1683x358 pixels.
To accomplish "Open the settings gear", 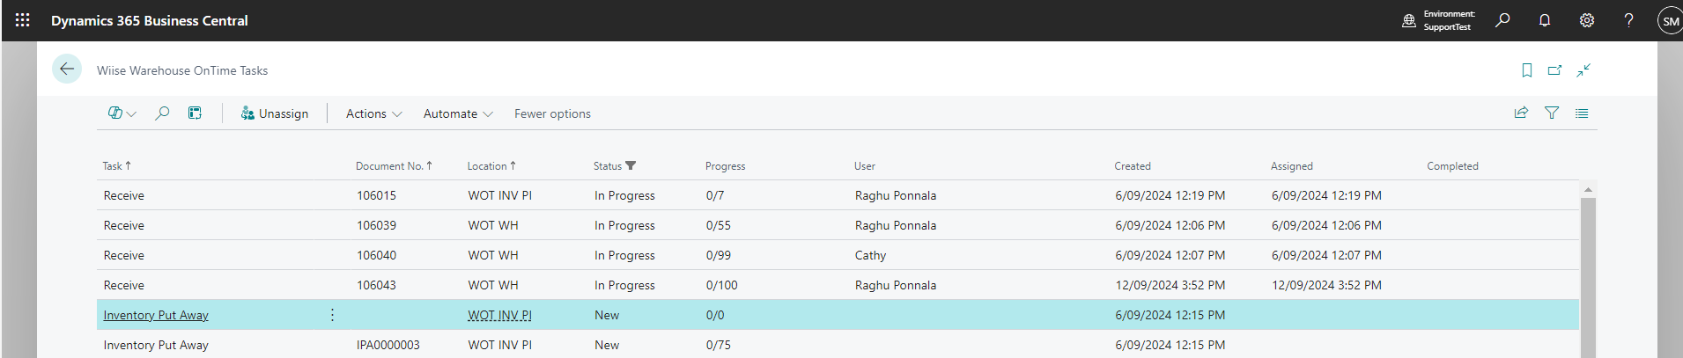I will tap(1587, 20).
